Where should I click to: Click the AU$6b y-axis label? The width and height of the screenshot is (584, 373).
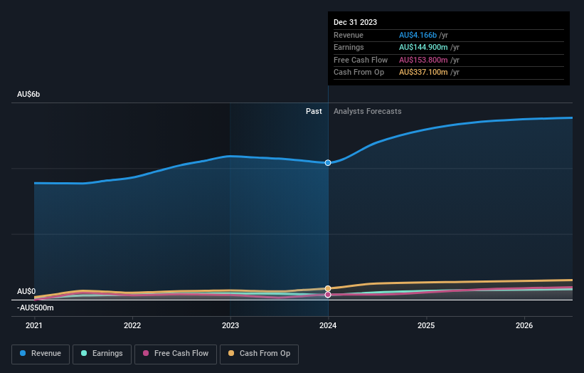point(28,94)
